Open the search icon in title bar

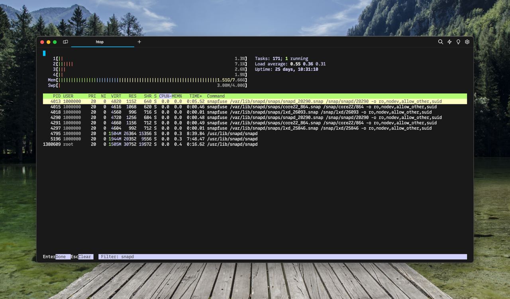pyautogui.click(x=440, y=42)
